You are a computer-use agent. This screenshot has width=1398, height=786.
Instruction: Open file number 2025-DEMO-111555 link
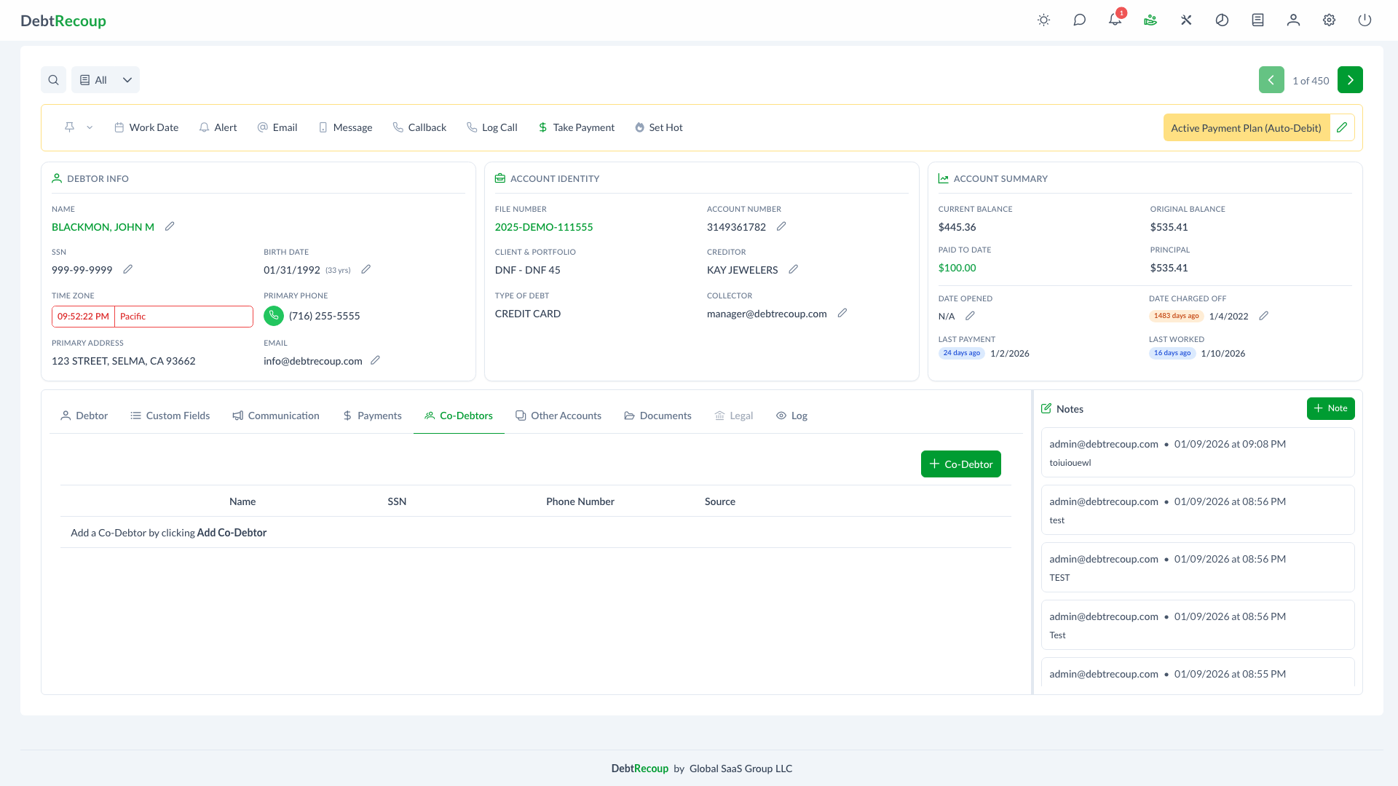[543, 226]
